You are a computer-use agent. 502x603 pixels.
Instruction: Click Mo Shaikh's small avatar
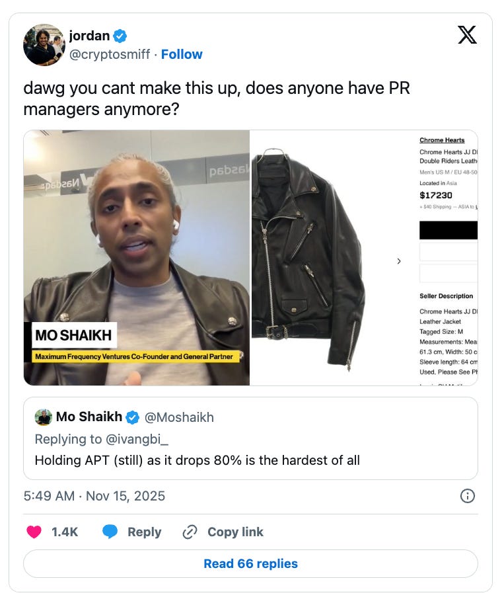(x=44, y=417)
